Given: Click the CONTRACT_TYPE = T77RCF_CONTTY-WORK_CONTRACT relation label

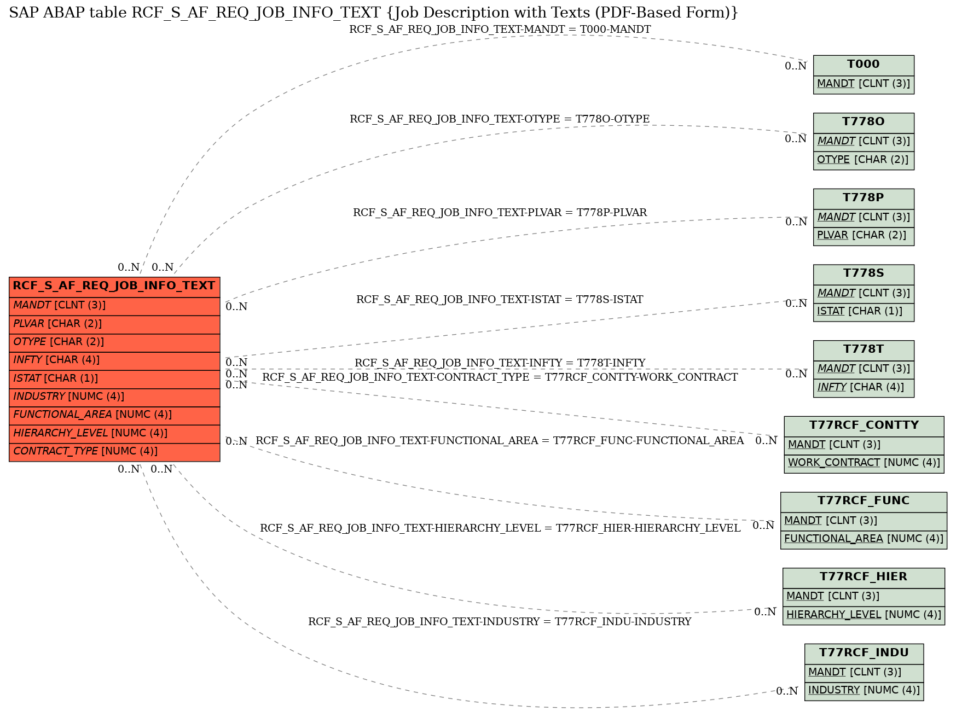Looking at the screenshot, I should click(500, 377).
